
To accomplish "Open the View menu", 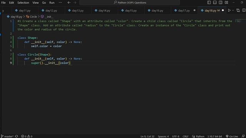I will pos(35,3).
